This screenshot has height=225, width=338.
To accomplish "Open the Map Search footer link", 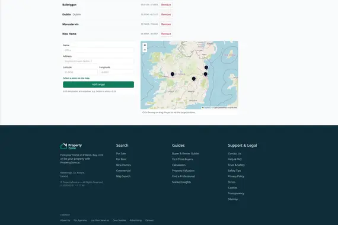I will [x=123, y=176].
